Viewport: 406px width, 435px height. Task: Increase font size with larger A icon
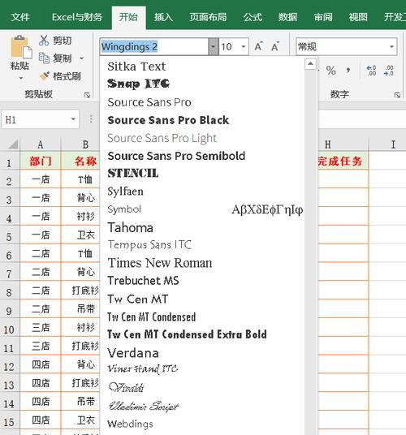pos(258,46)
